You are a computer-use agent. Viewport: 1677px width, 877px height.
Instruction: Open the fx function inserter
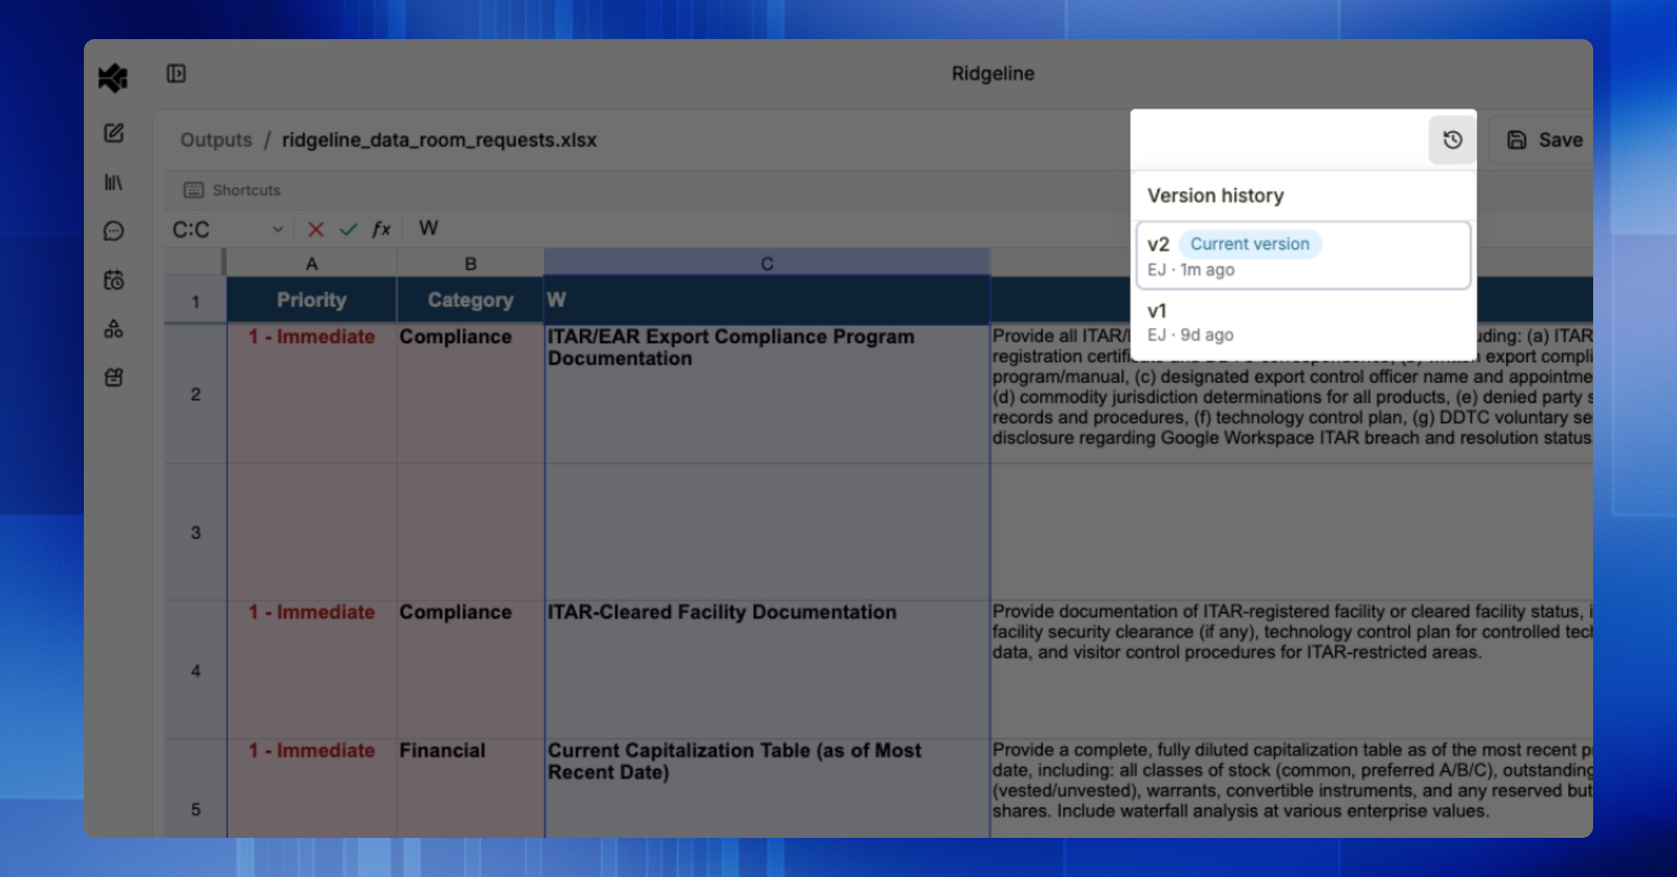coord(381,229)
